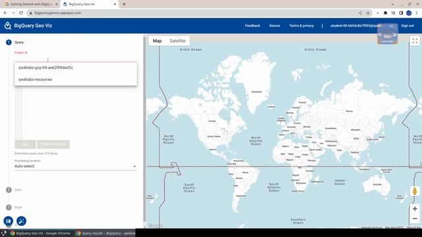Zoom in on the map
422x237 pixels.
(415, 209)
